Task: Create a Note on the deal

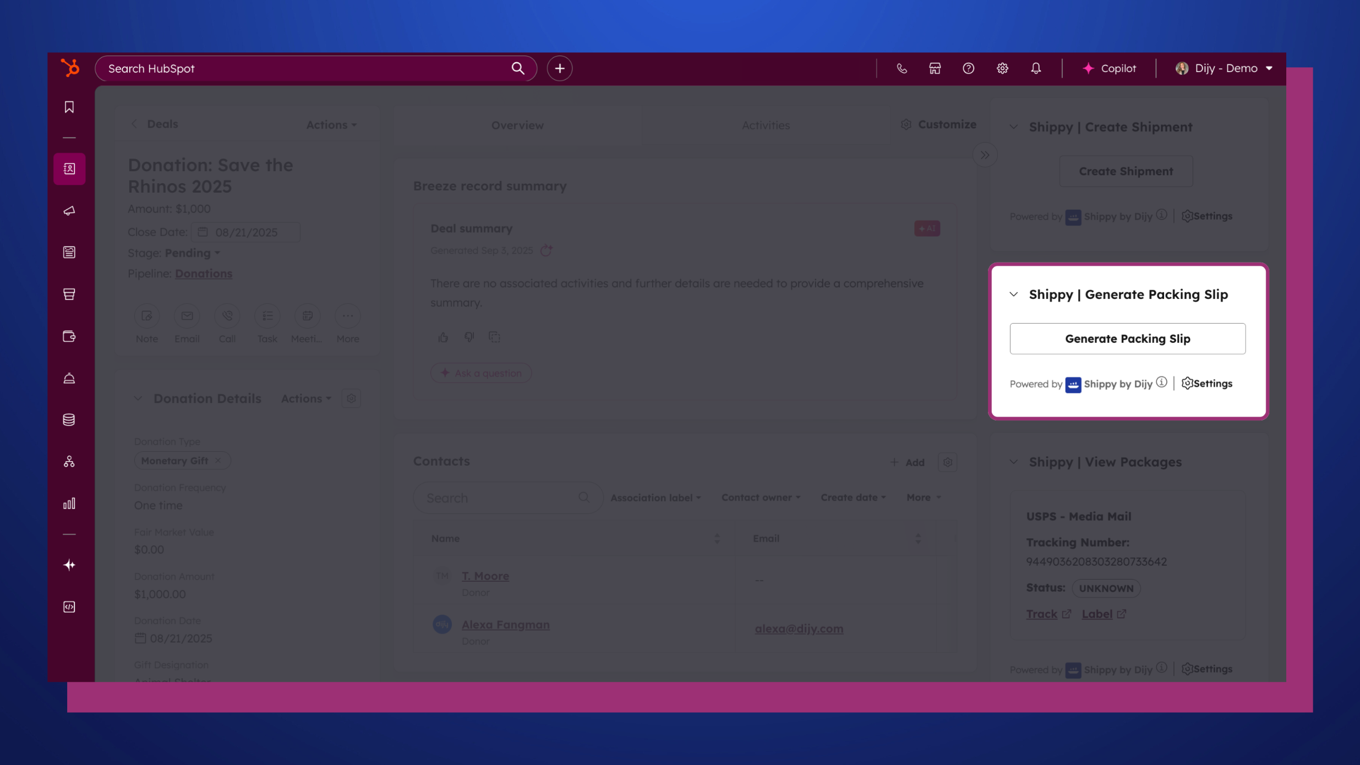Action: click(x=146, y=316)
